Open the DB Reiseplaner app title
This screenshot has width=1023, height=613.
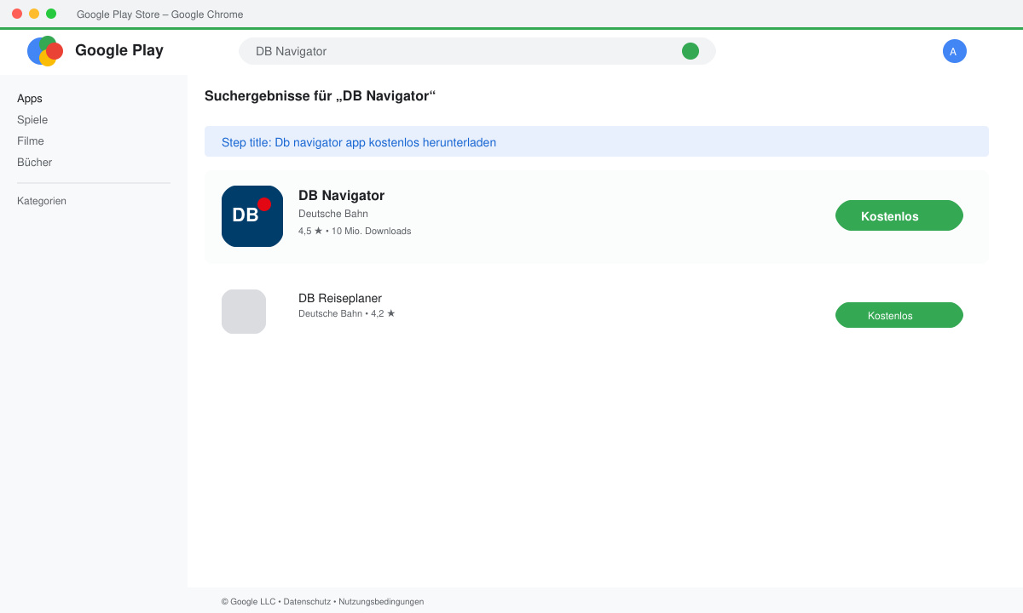tap(340, 298)
